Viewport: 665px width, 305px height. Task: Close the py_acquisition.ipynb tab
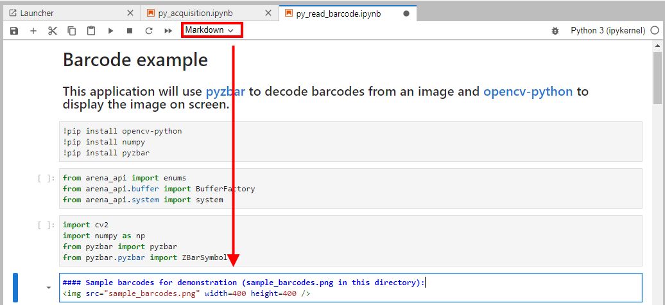click(x=268, y=13)
